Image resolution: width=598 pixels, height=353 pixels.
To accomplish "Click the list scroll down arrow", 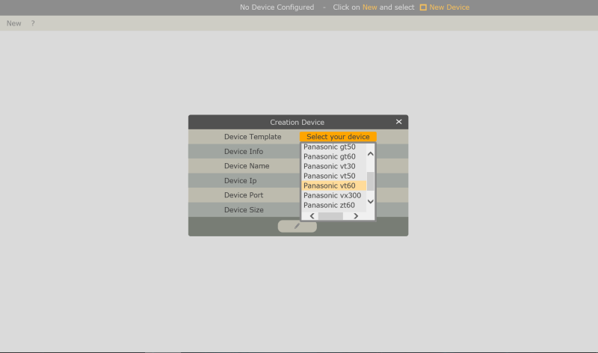I will tap(370, 201).
